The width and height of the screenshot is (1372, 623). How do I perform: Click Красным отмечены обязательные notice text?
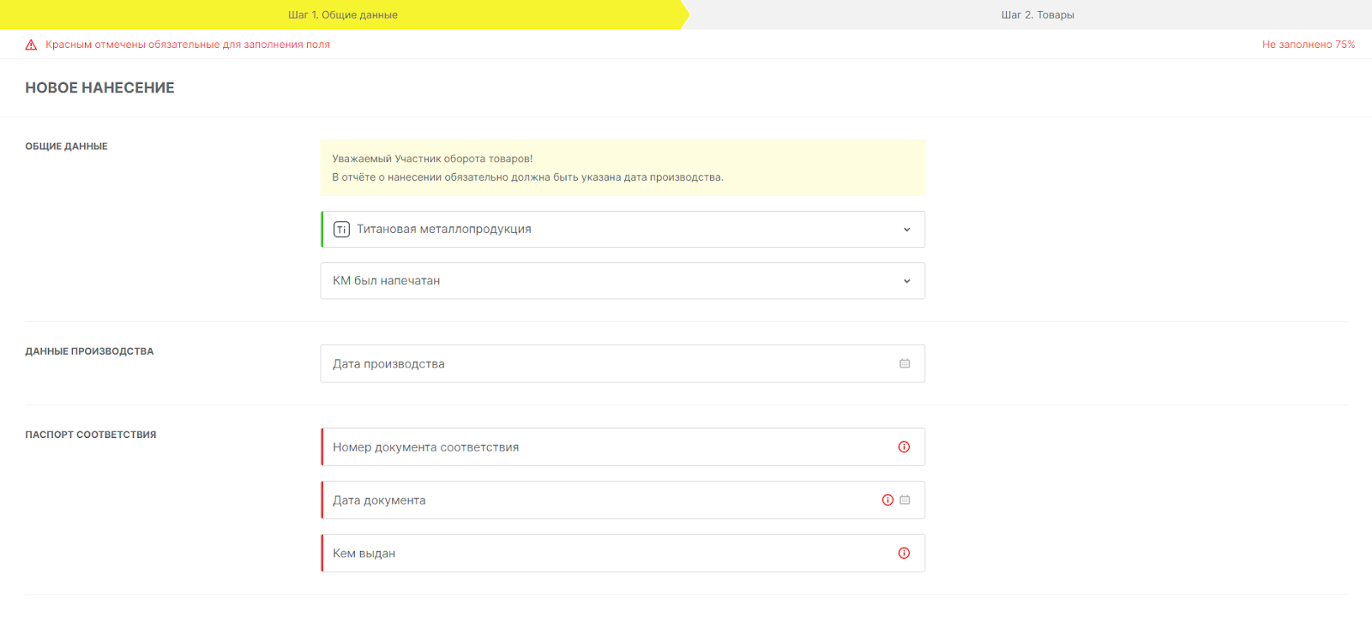coord(188,45)
